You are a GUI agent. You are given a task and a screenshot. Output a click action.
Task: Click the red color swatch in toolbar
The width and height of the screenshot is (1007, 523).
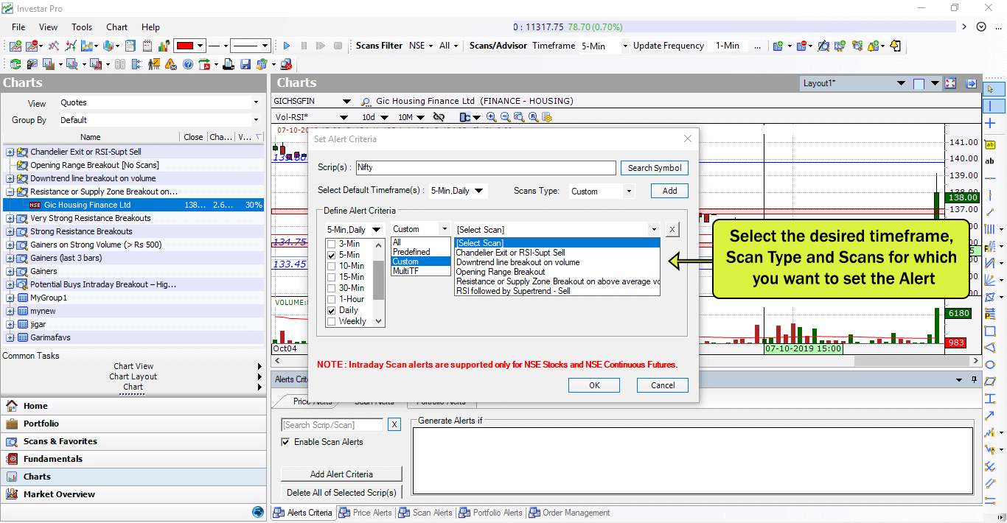pyautogui.click(x=184, y=46)
